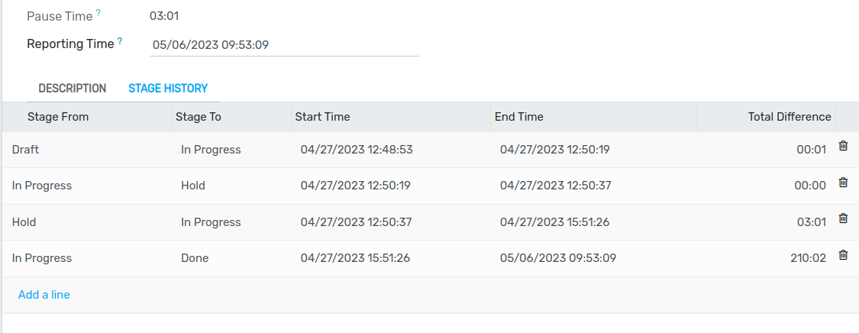Delete the Hold to In Progress row

point(843,218)
